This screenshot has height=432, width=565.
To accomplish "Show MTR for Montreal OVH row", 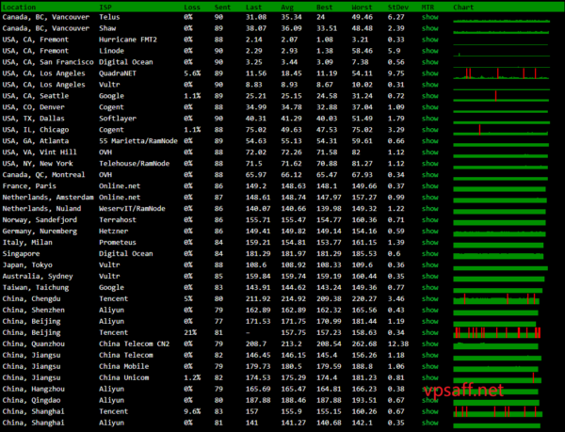I will click(430, 175).
